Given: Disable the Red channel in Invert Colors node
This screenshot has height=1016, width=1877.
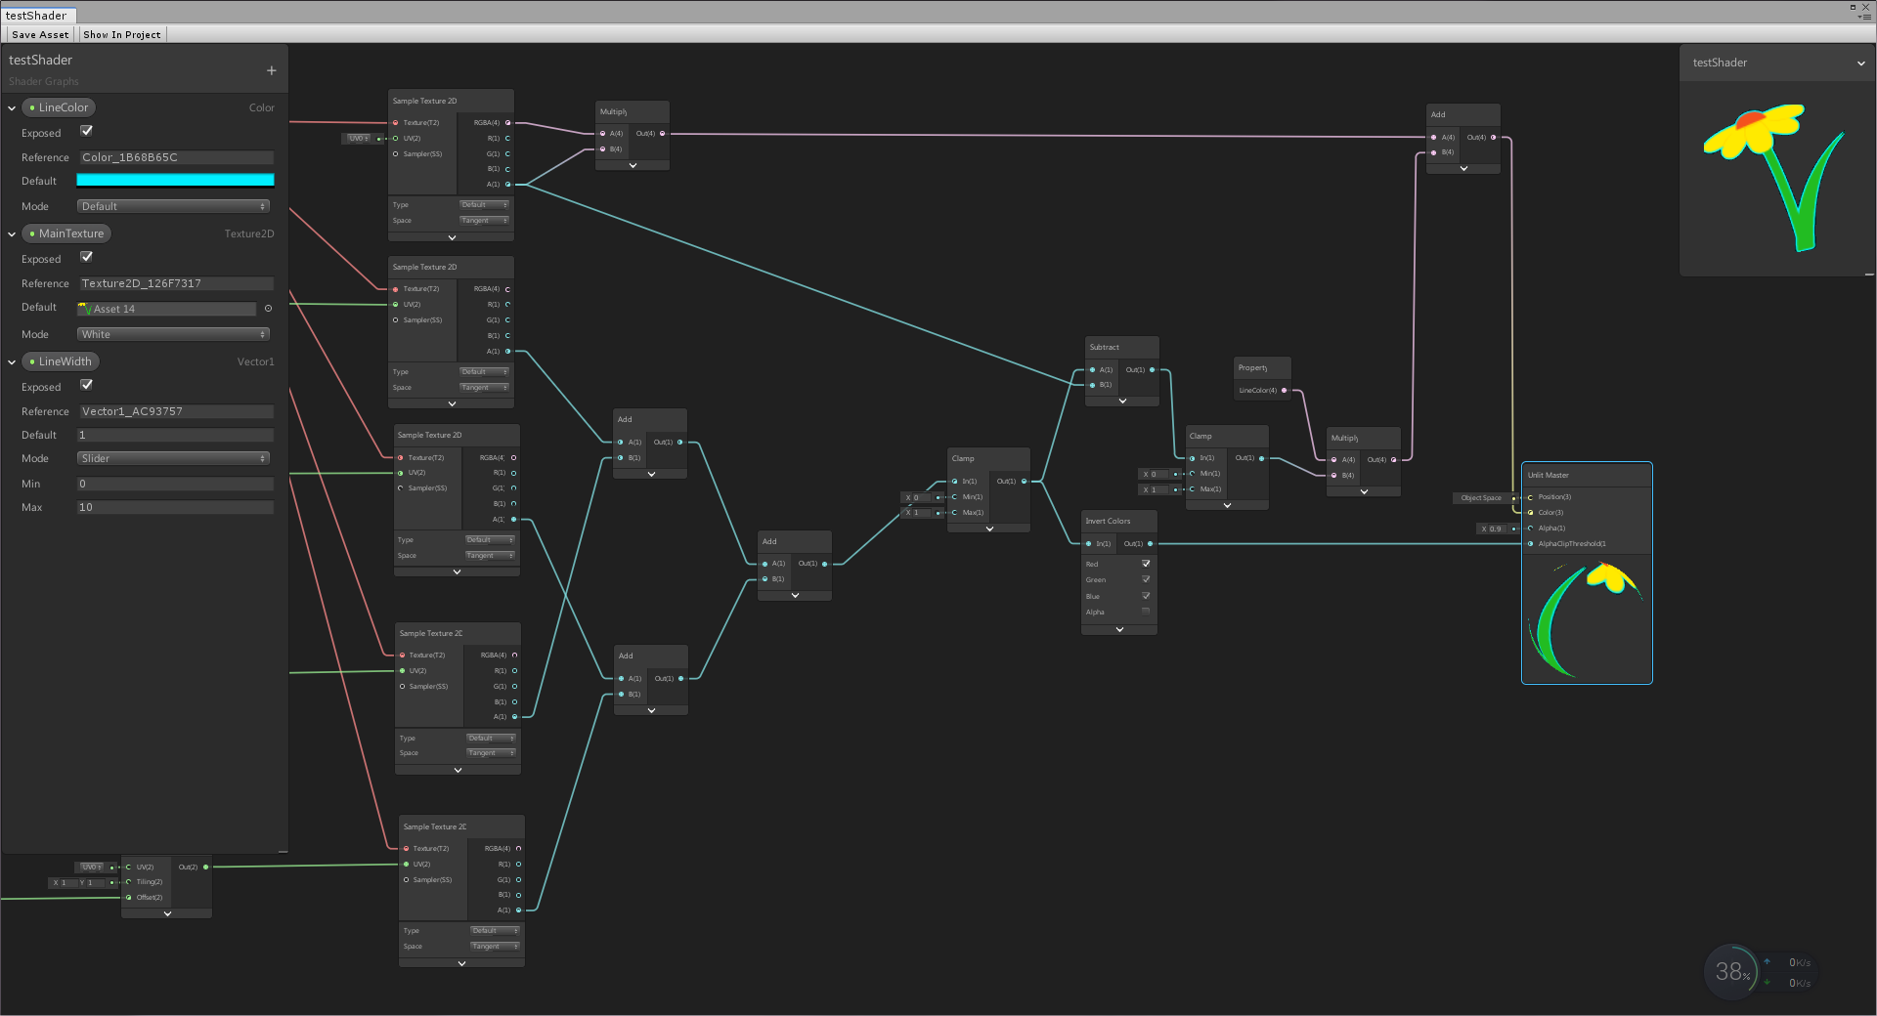Looking at the screenshot, I should coord(1146,564).
